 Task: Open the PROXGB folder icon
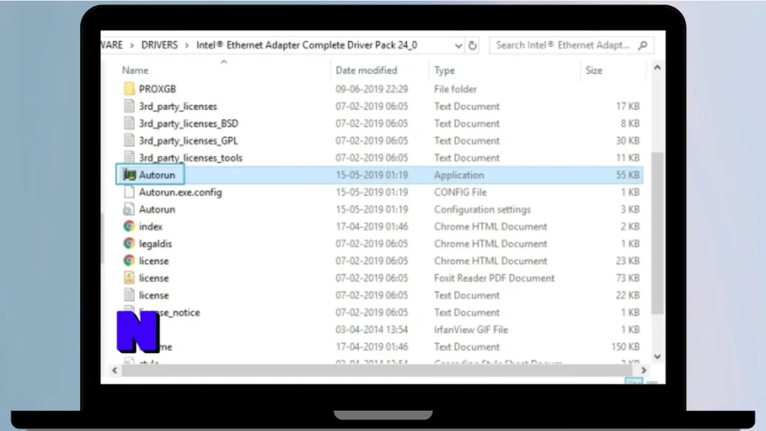[129, 89]
